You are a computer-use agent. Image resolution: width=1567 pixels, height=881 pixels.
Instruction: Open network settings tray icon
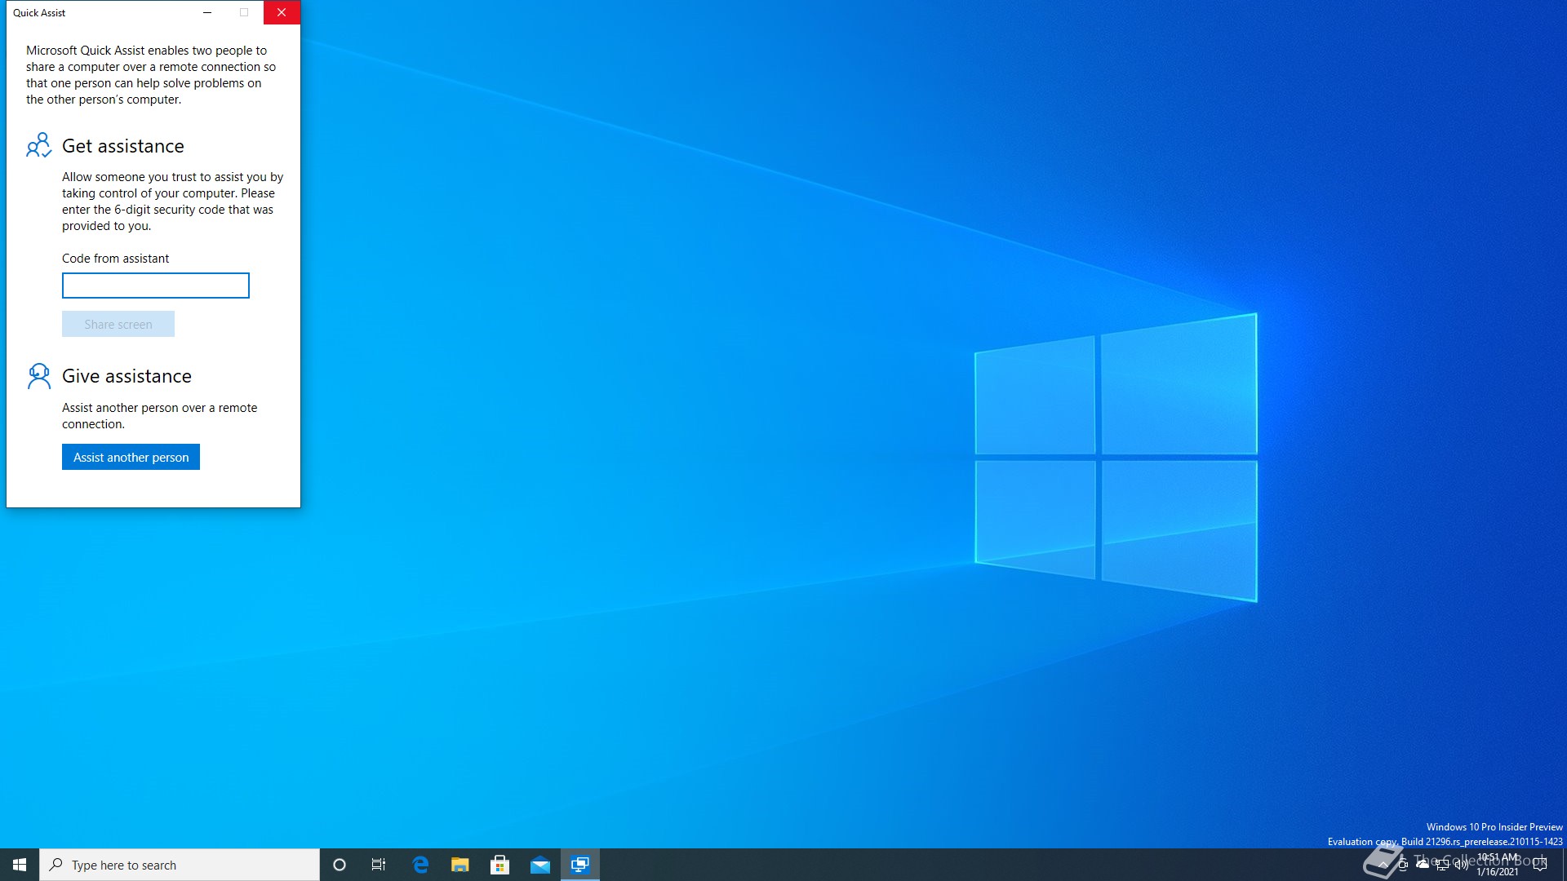coord(1442,865)
